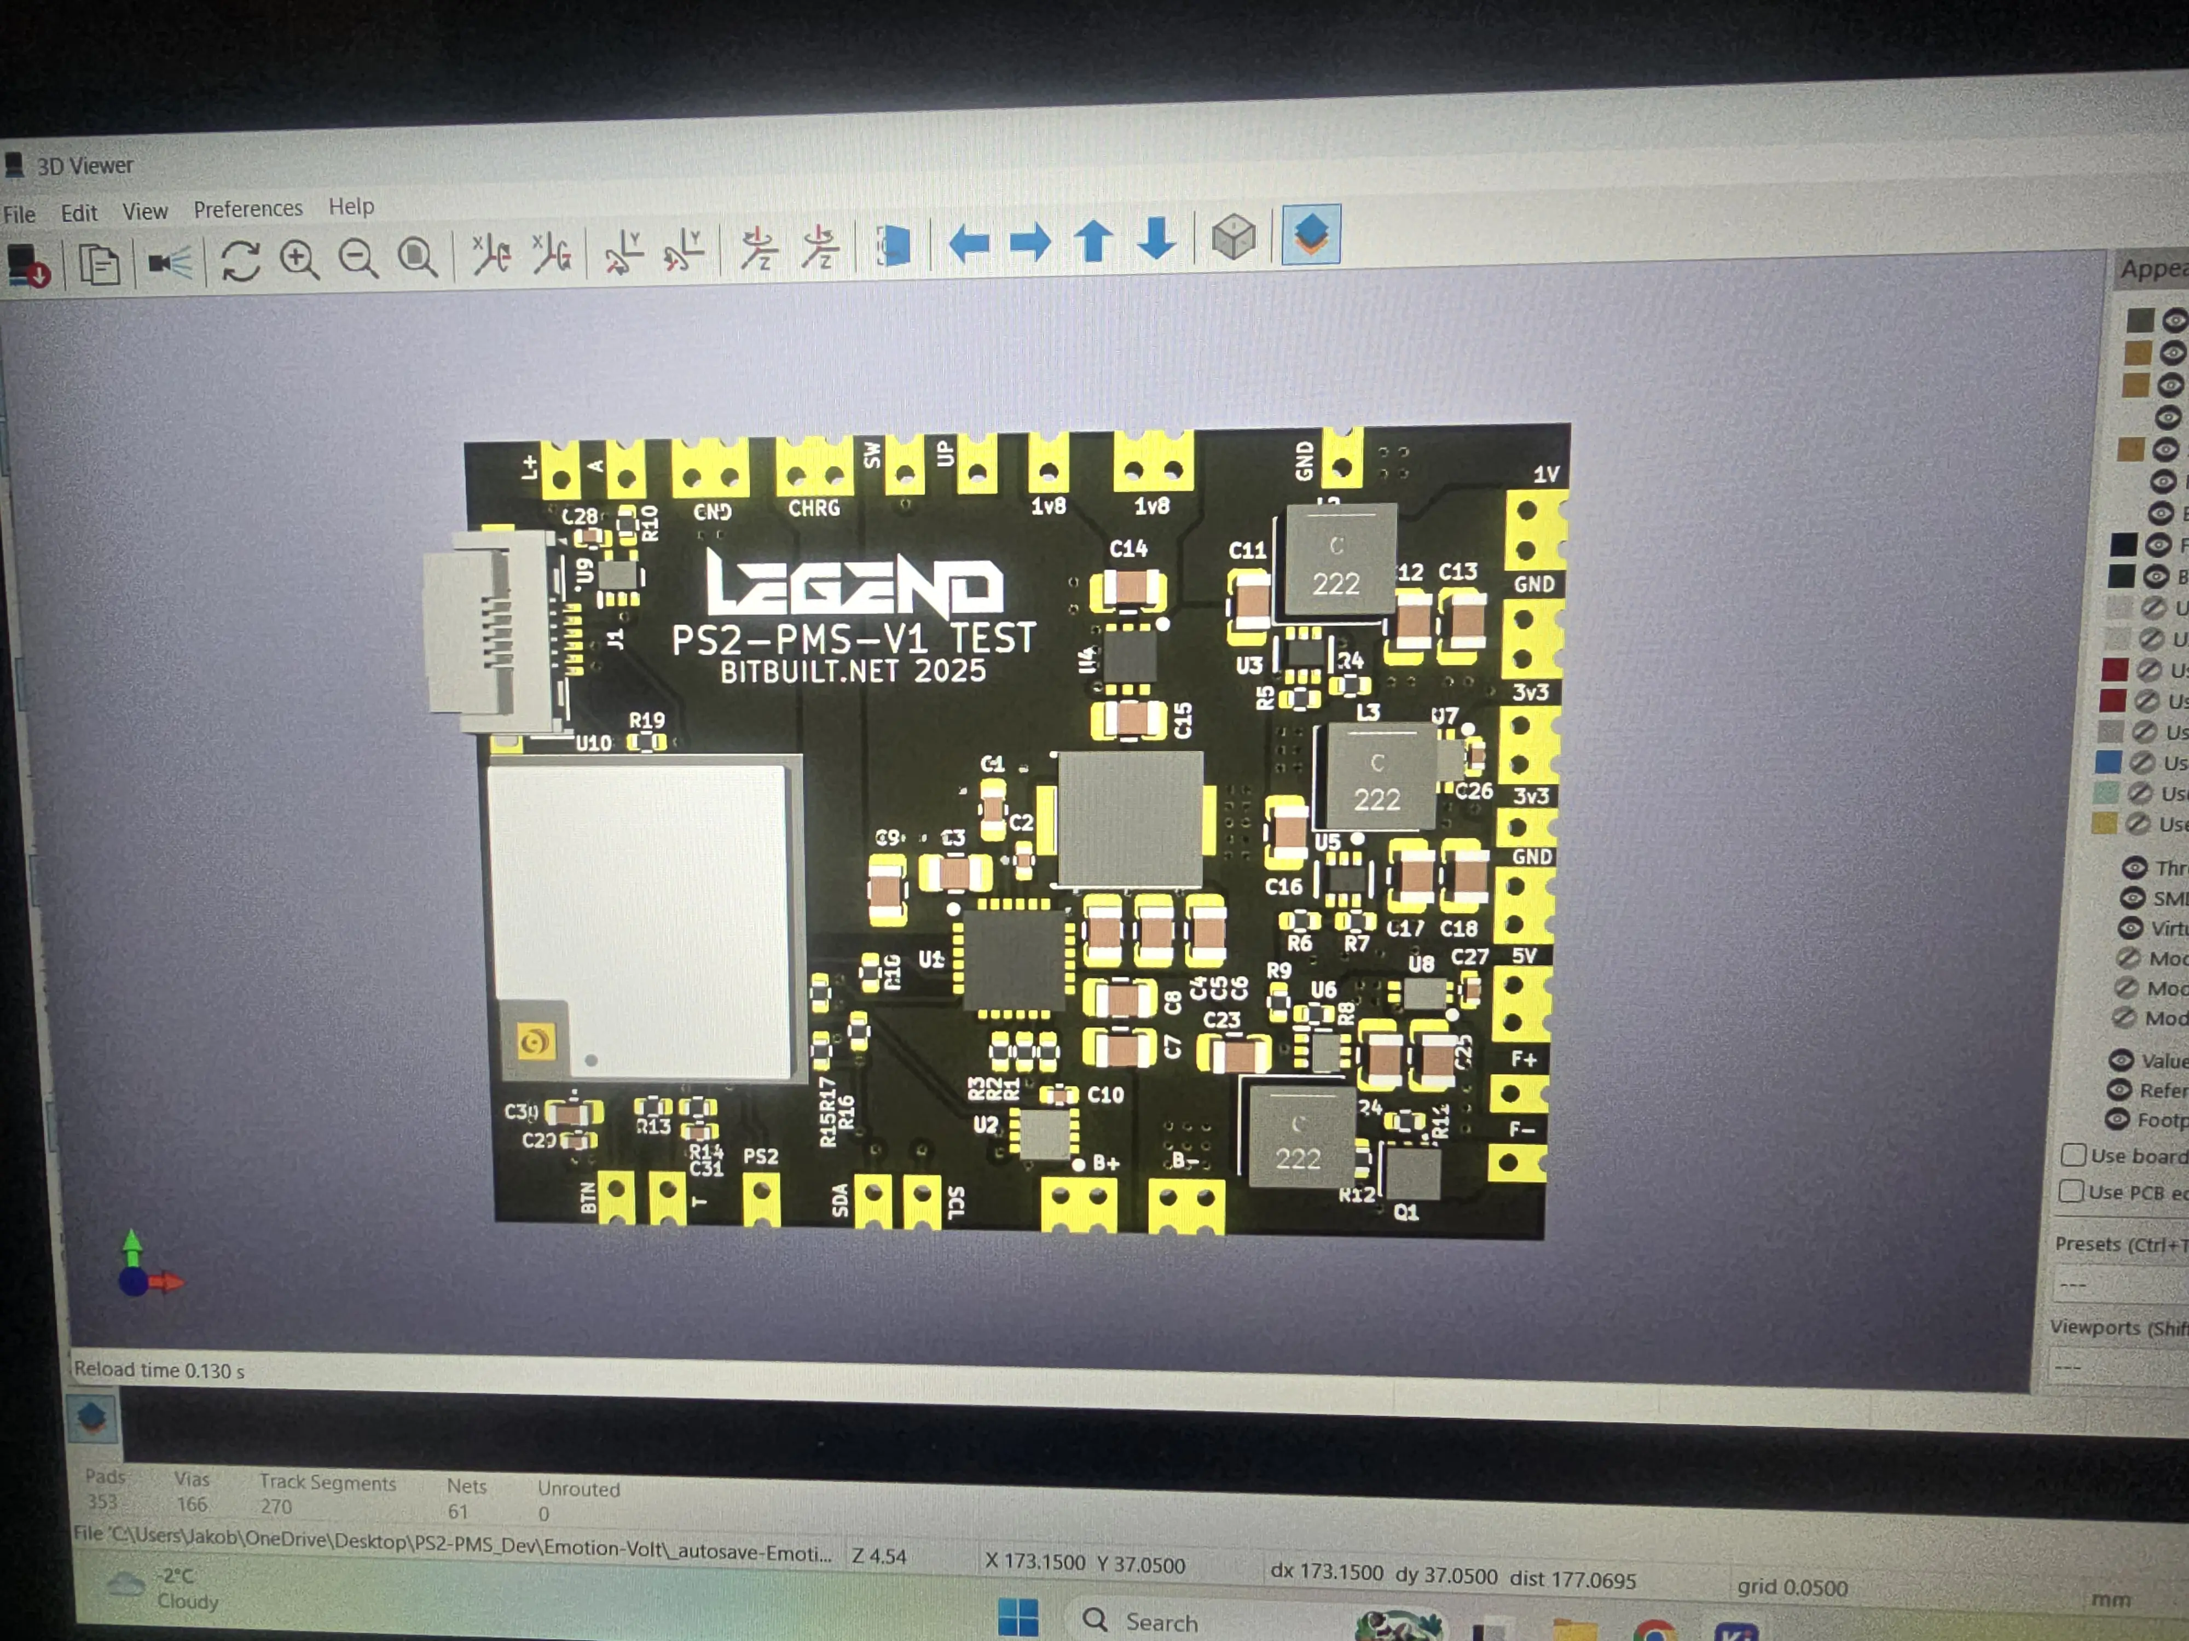Viewport: 2189px width, 1641px height.
Task: Toggle eye icon next to the navy swatch
Action: coord(2158,544)
